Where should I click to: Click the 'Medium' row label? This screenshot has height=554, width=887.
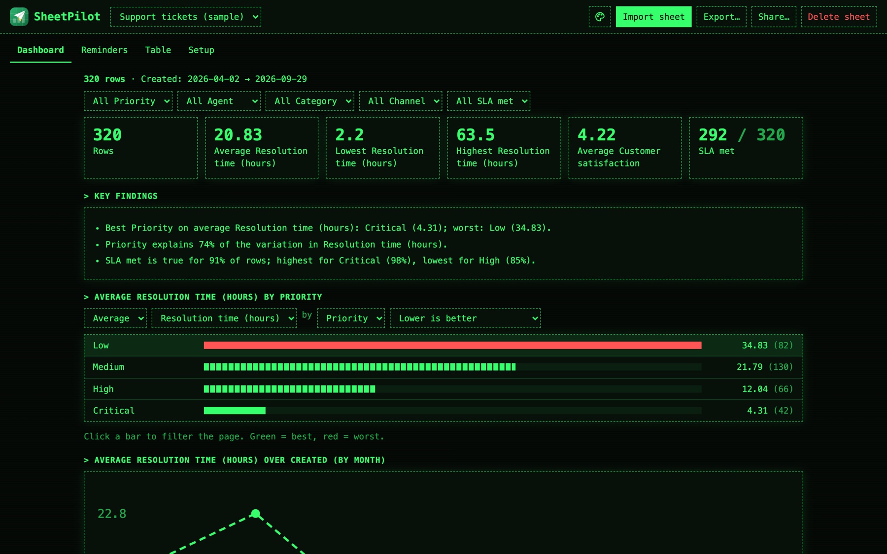tap(108, 367)
